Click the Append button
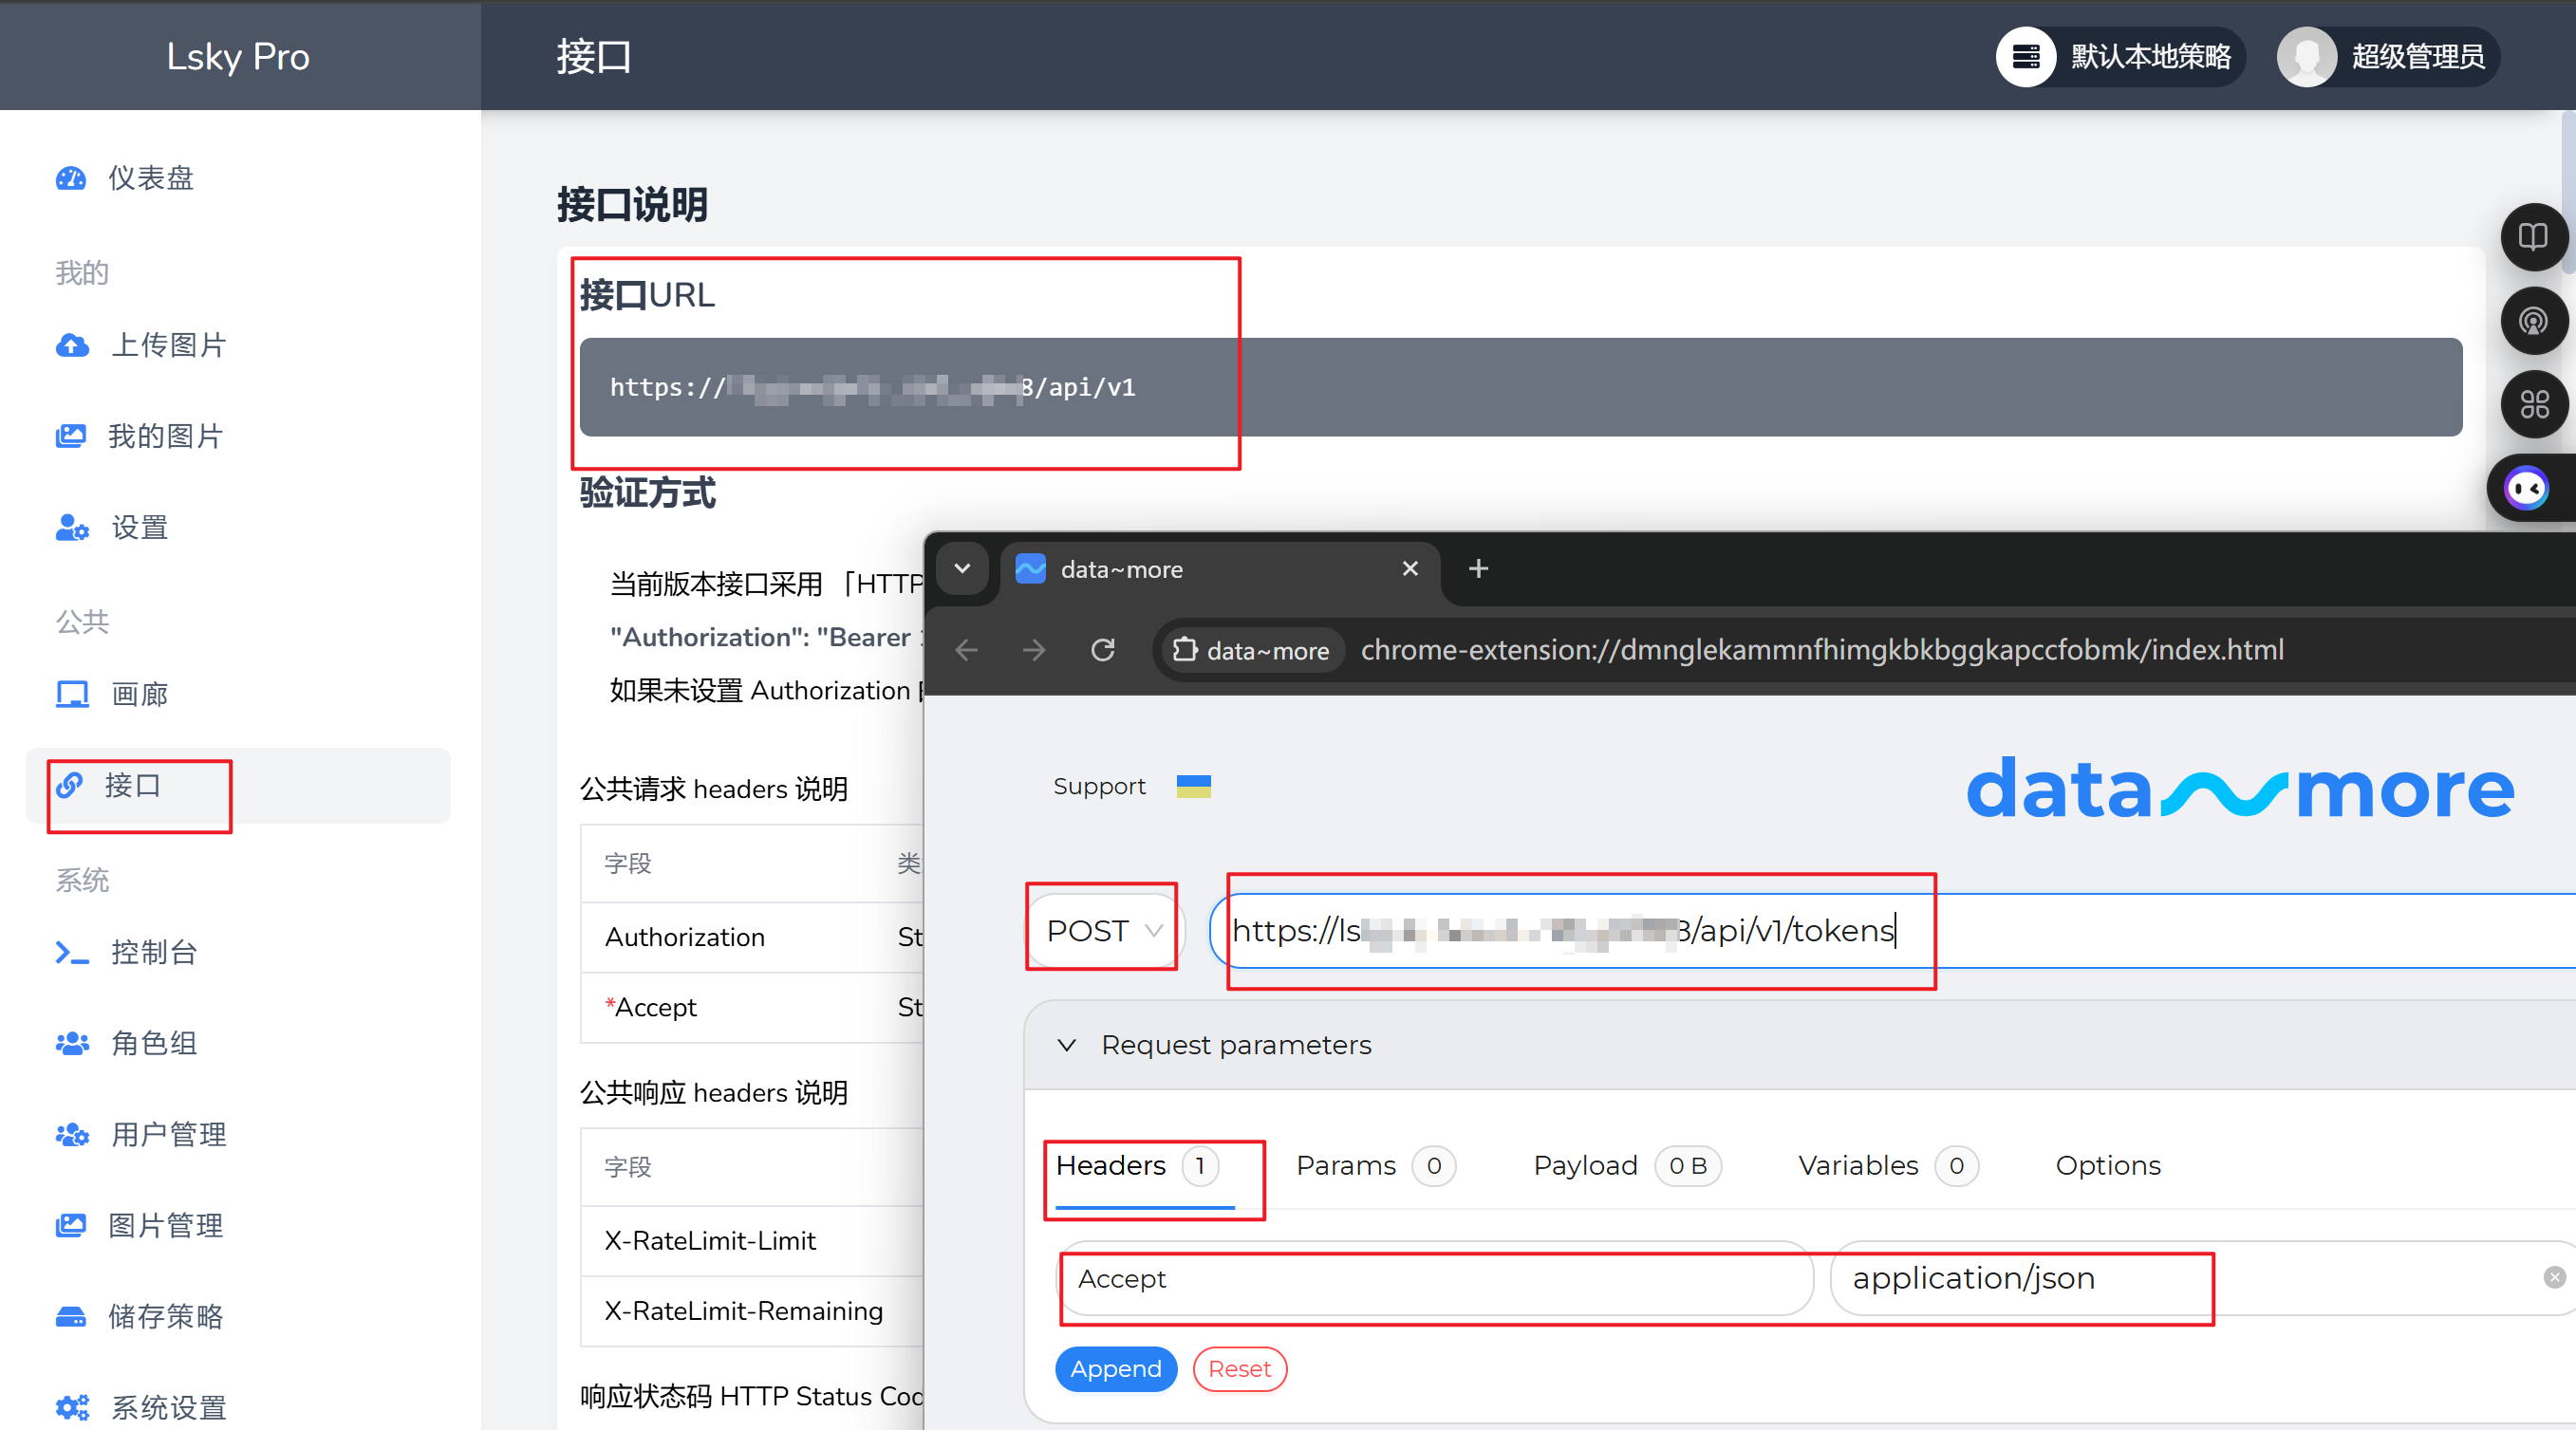The width and height of the screenshot is (2576, 1430). click(1115, 1369)
